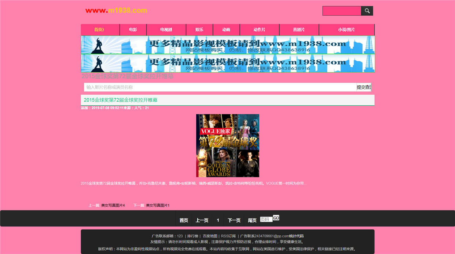Screen dimensions: 455x254
Task: Switch to the 娱乐 nav tab
Action: coord(200,30)
